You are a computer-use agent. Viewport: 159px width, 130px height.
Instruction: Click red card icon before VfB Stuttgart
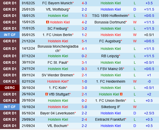[x=46, y=94]
